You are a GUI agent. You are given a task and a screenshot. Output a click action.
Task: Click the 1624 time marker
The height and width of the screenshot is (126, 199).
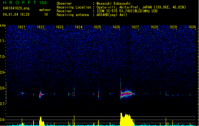click(x=78, y=27)
